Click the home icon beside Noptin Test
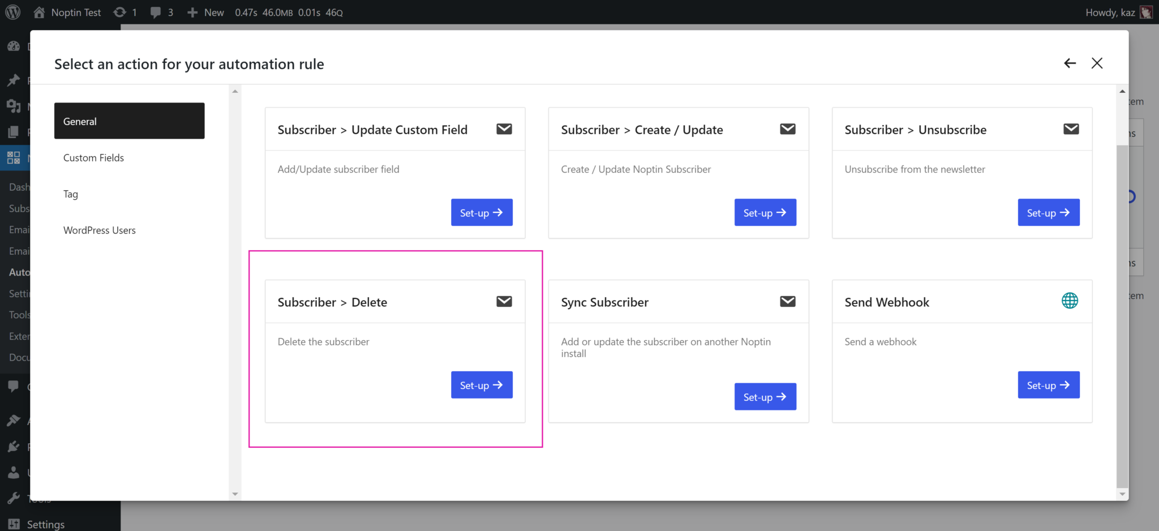The height and width of the screenshot is (531, 1159). click(38, 12)
